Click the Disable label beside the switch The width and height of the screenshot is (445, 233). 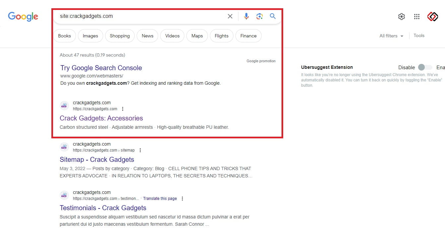coord(407,67)
